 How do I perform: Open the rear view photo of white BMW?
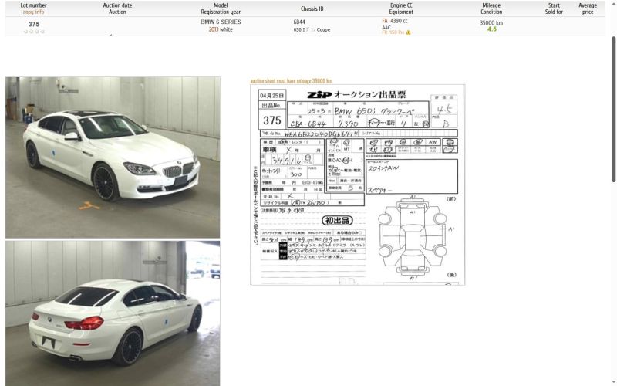click(x=113, y=313)
